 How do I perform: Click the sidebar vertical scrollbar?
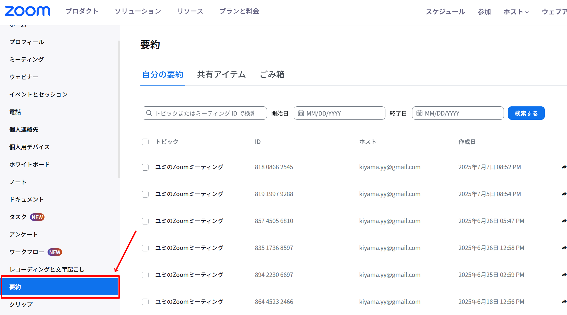119,109
